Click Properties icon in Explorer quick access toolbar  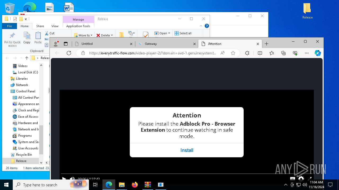point(15,19)
